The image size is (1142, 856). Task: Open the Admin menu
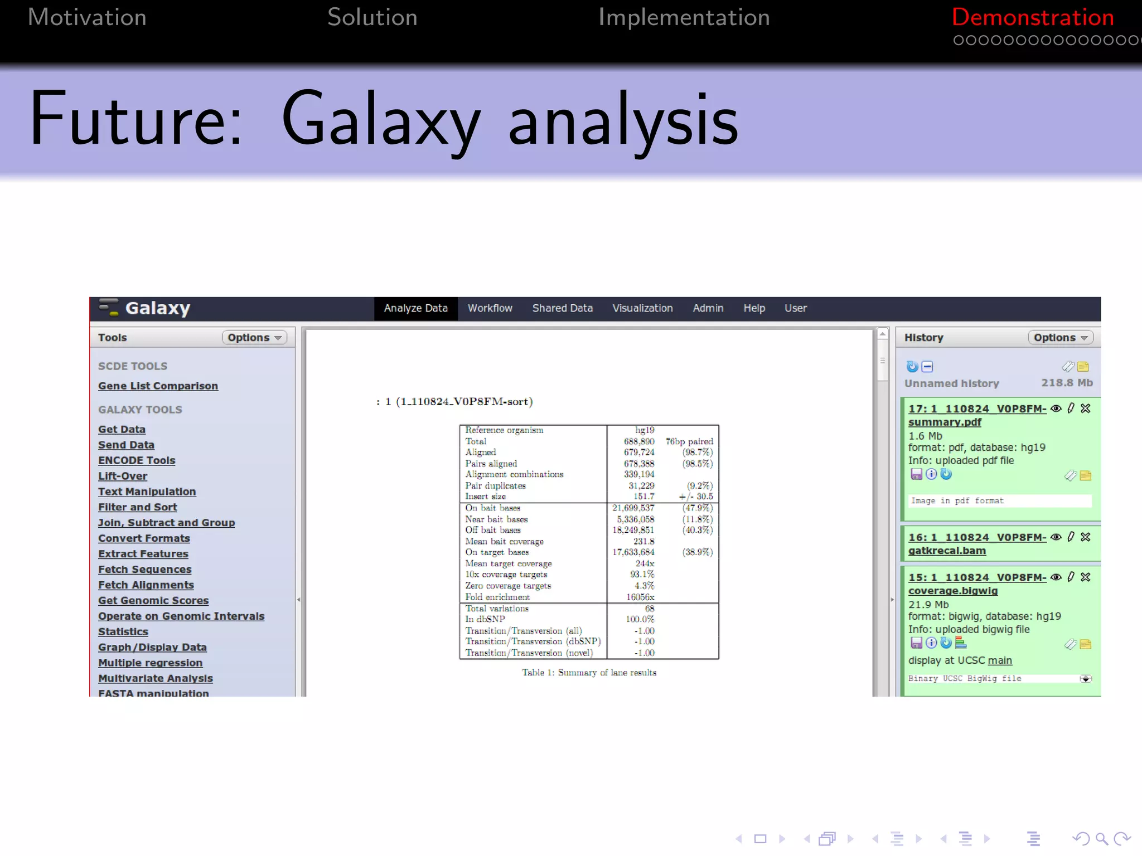click(708, 308)
